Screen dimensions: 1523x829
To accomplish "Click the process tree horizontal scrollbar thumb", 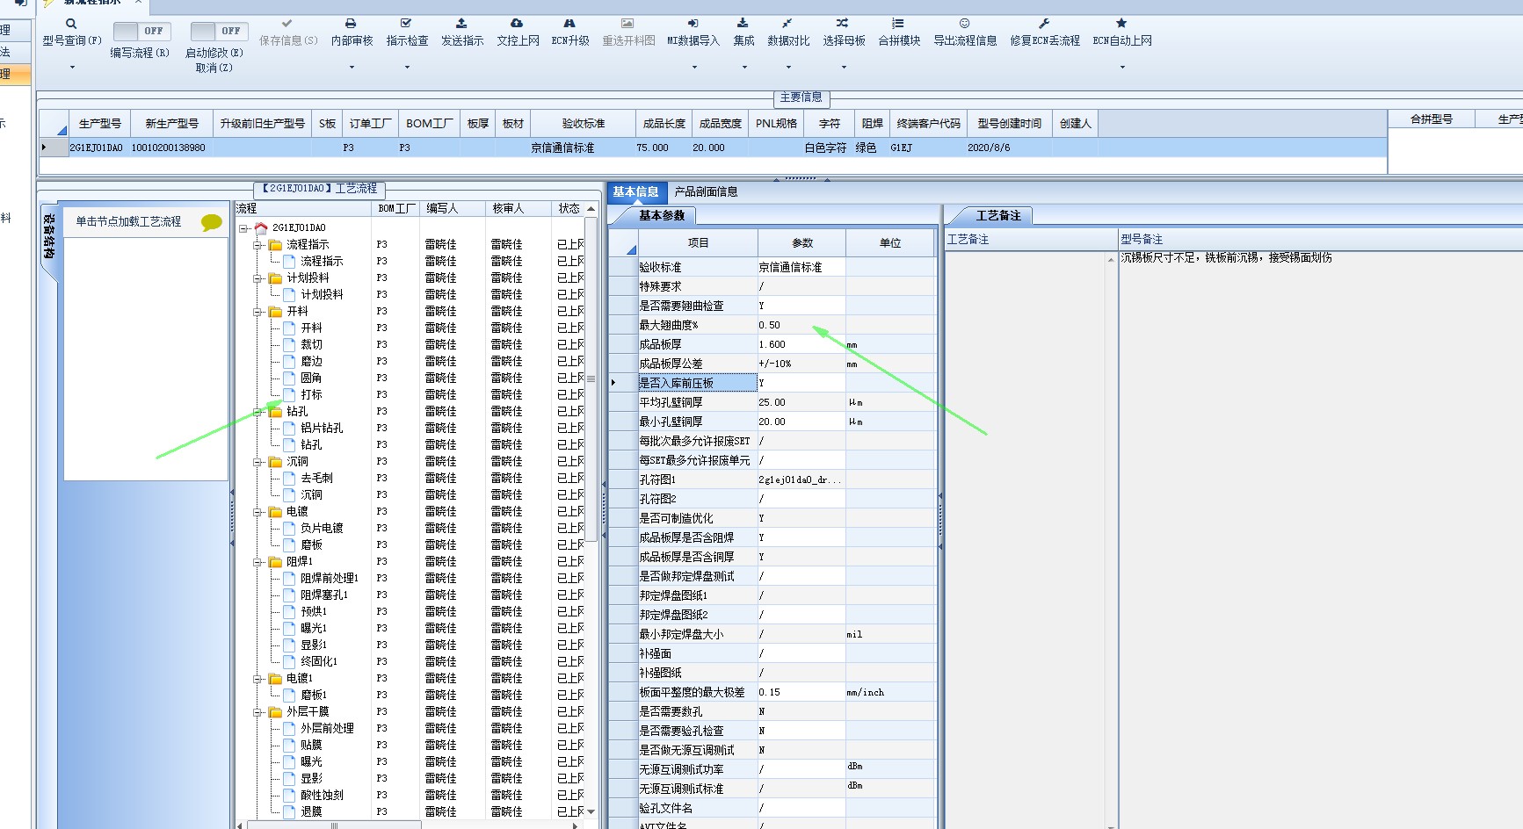I will (x=334, y=825).
